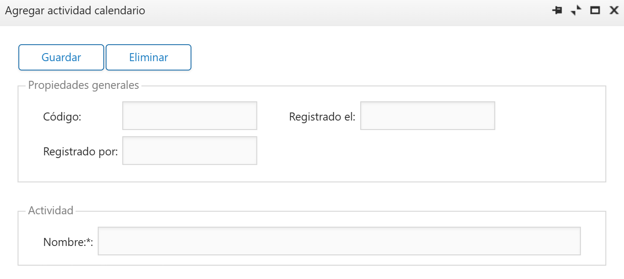The height and width of the screenshot is (279, 624).
Task: Click inside the Registrado por field
Action: pyautogui.click(x=190, y=150)
